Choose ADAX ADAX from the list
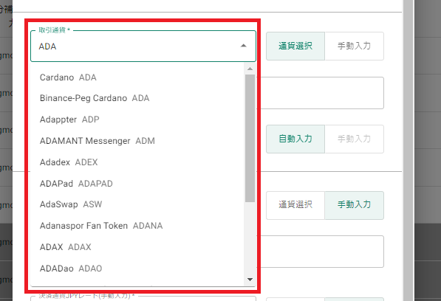 point(137,247)
